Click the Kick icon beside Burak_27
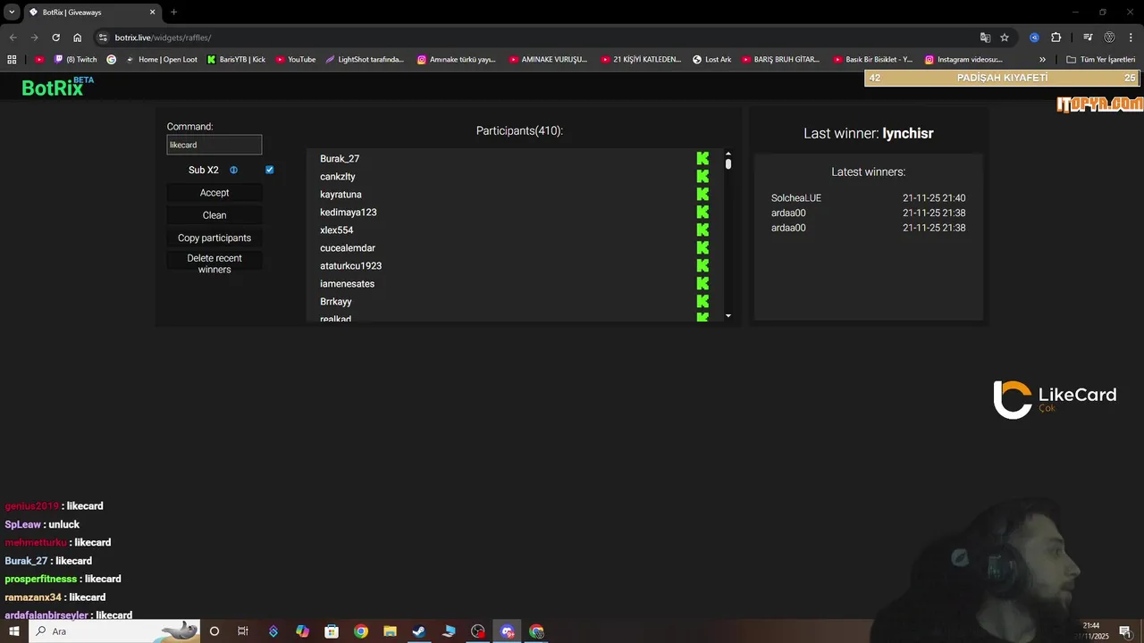Viewport: 1144px width, 643px height. pyautogui.click(x=702, y=159)
